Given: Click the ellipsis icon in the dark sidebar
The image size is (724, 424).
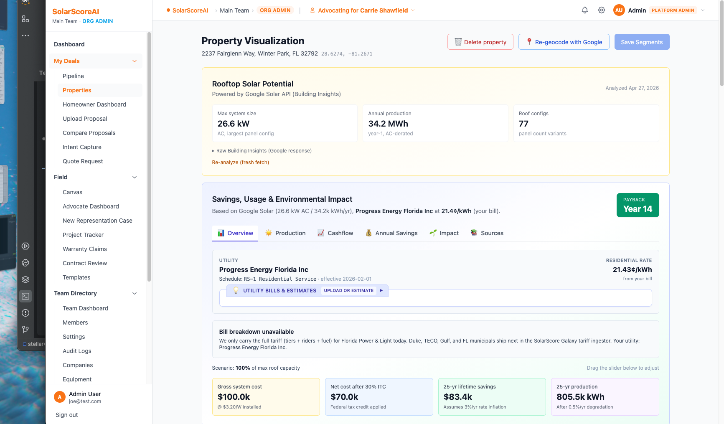Looking at the screenshot, I should (25, 36).
